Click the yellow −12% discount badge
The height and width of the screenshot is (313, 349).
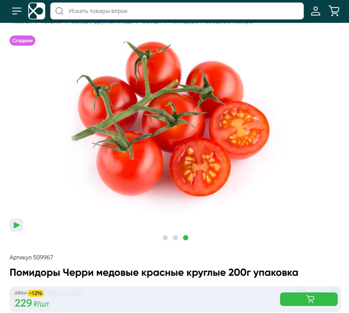click(35, 293)
